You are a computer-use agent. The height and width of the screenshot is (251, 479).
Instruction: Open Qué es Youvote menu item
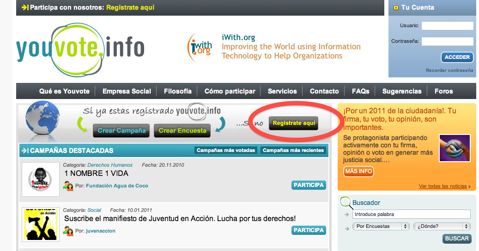pos(64,91)
